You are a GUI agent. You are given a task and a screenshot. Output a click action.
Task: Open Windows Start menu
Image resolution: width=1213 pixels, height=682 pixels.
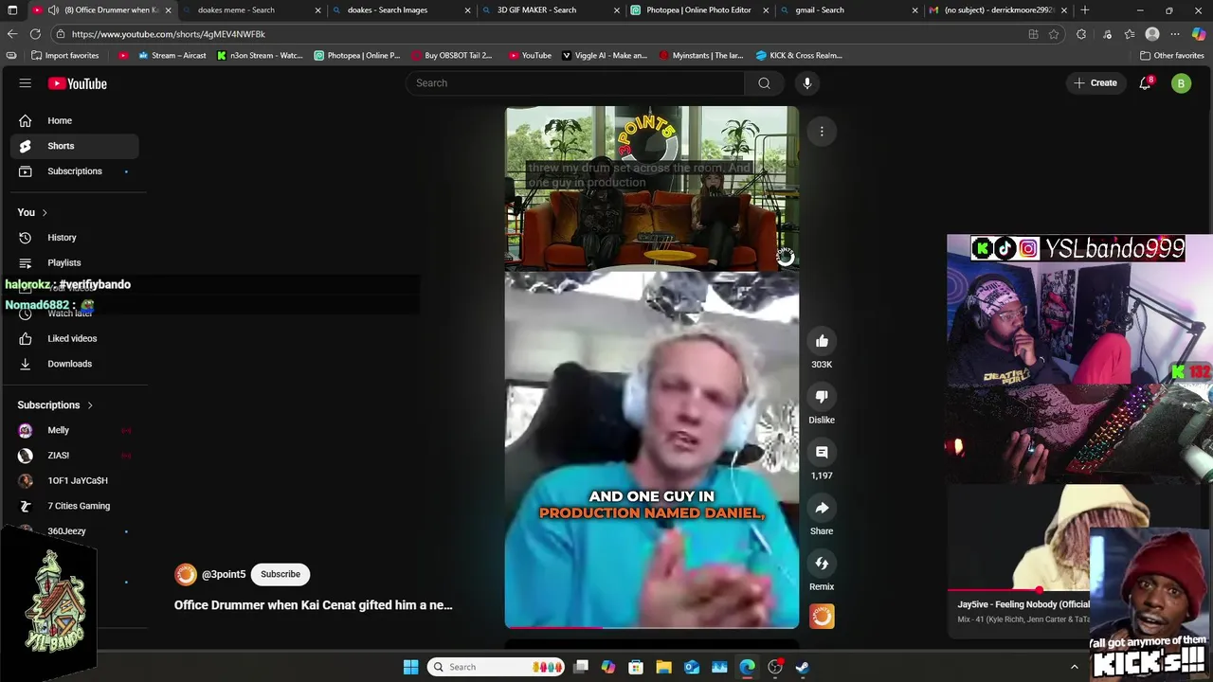point(410,667)
